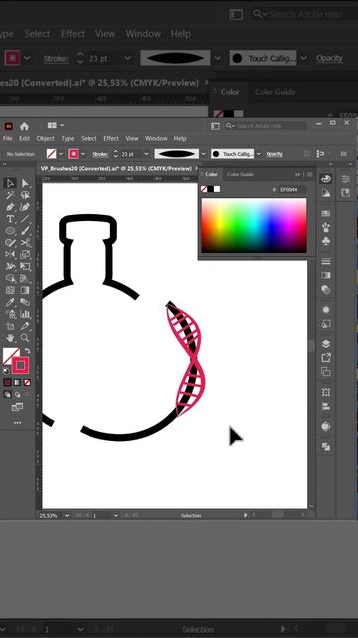
Task: Open the variable width profile dropdown
Action: [x=203, y=154]
